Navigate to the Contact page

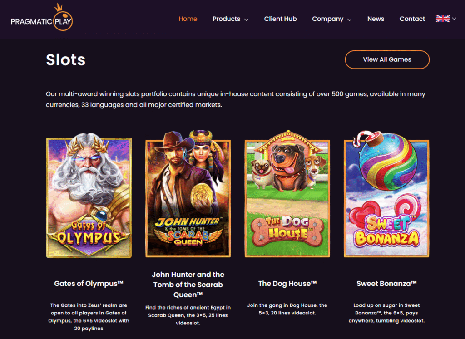412,19
